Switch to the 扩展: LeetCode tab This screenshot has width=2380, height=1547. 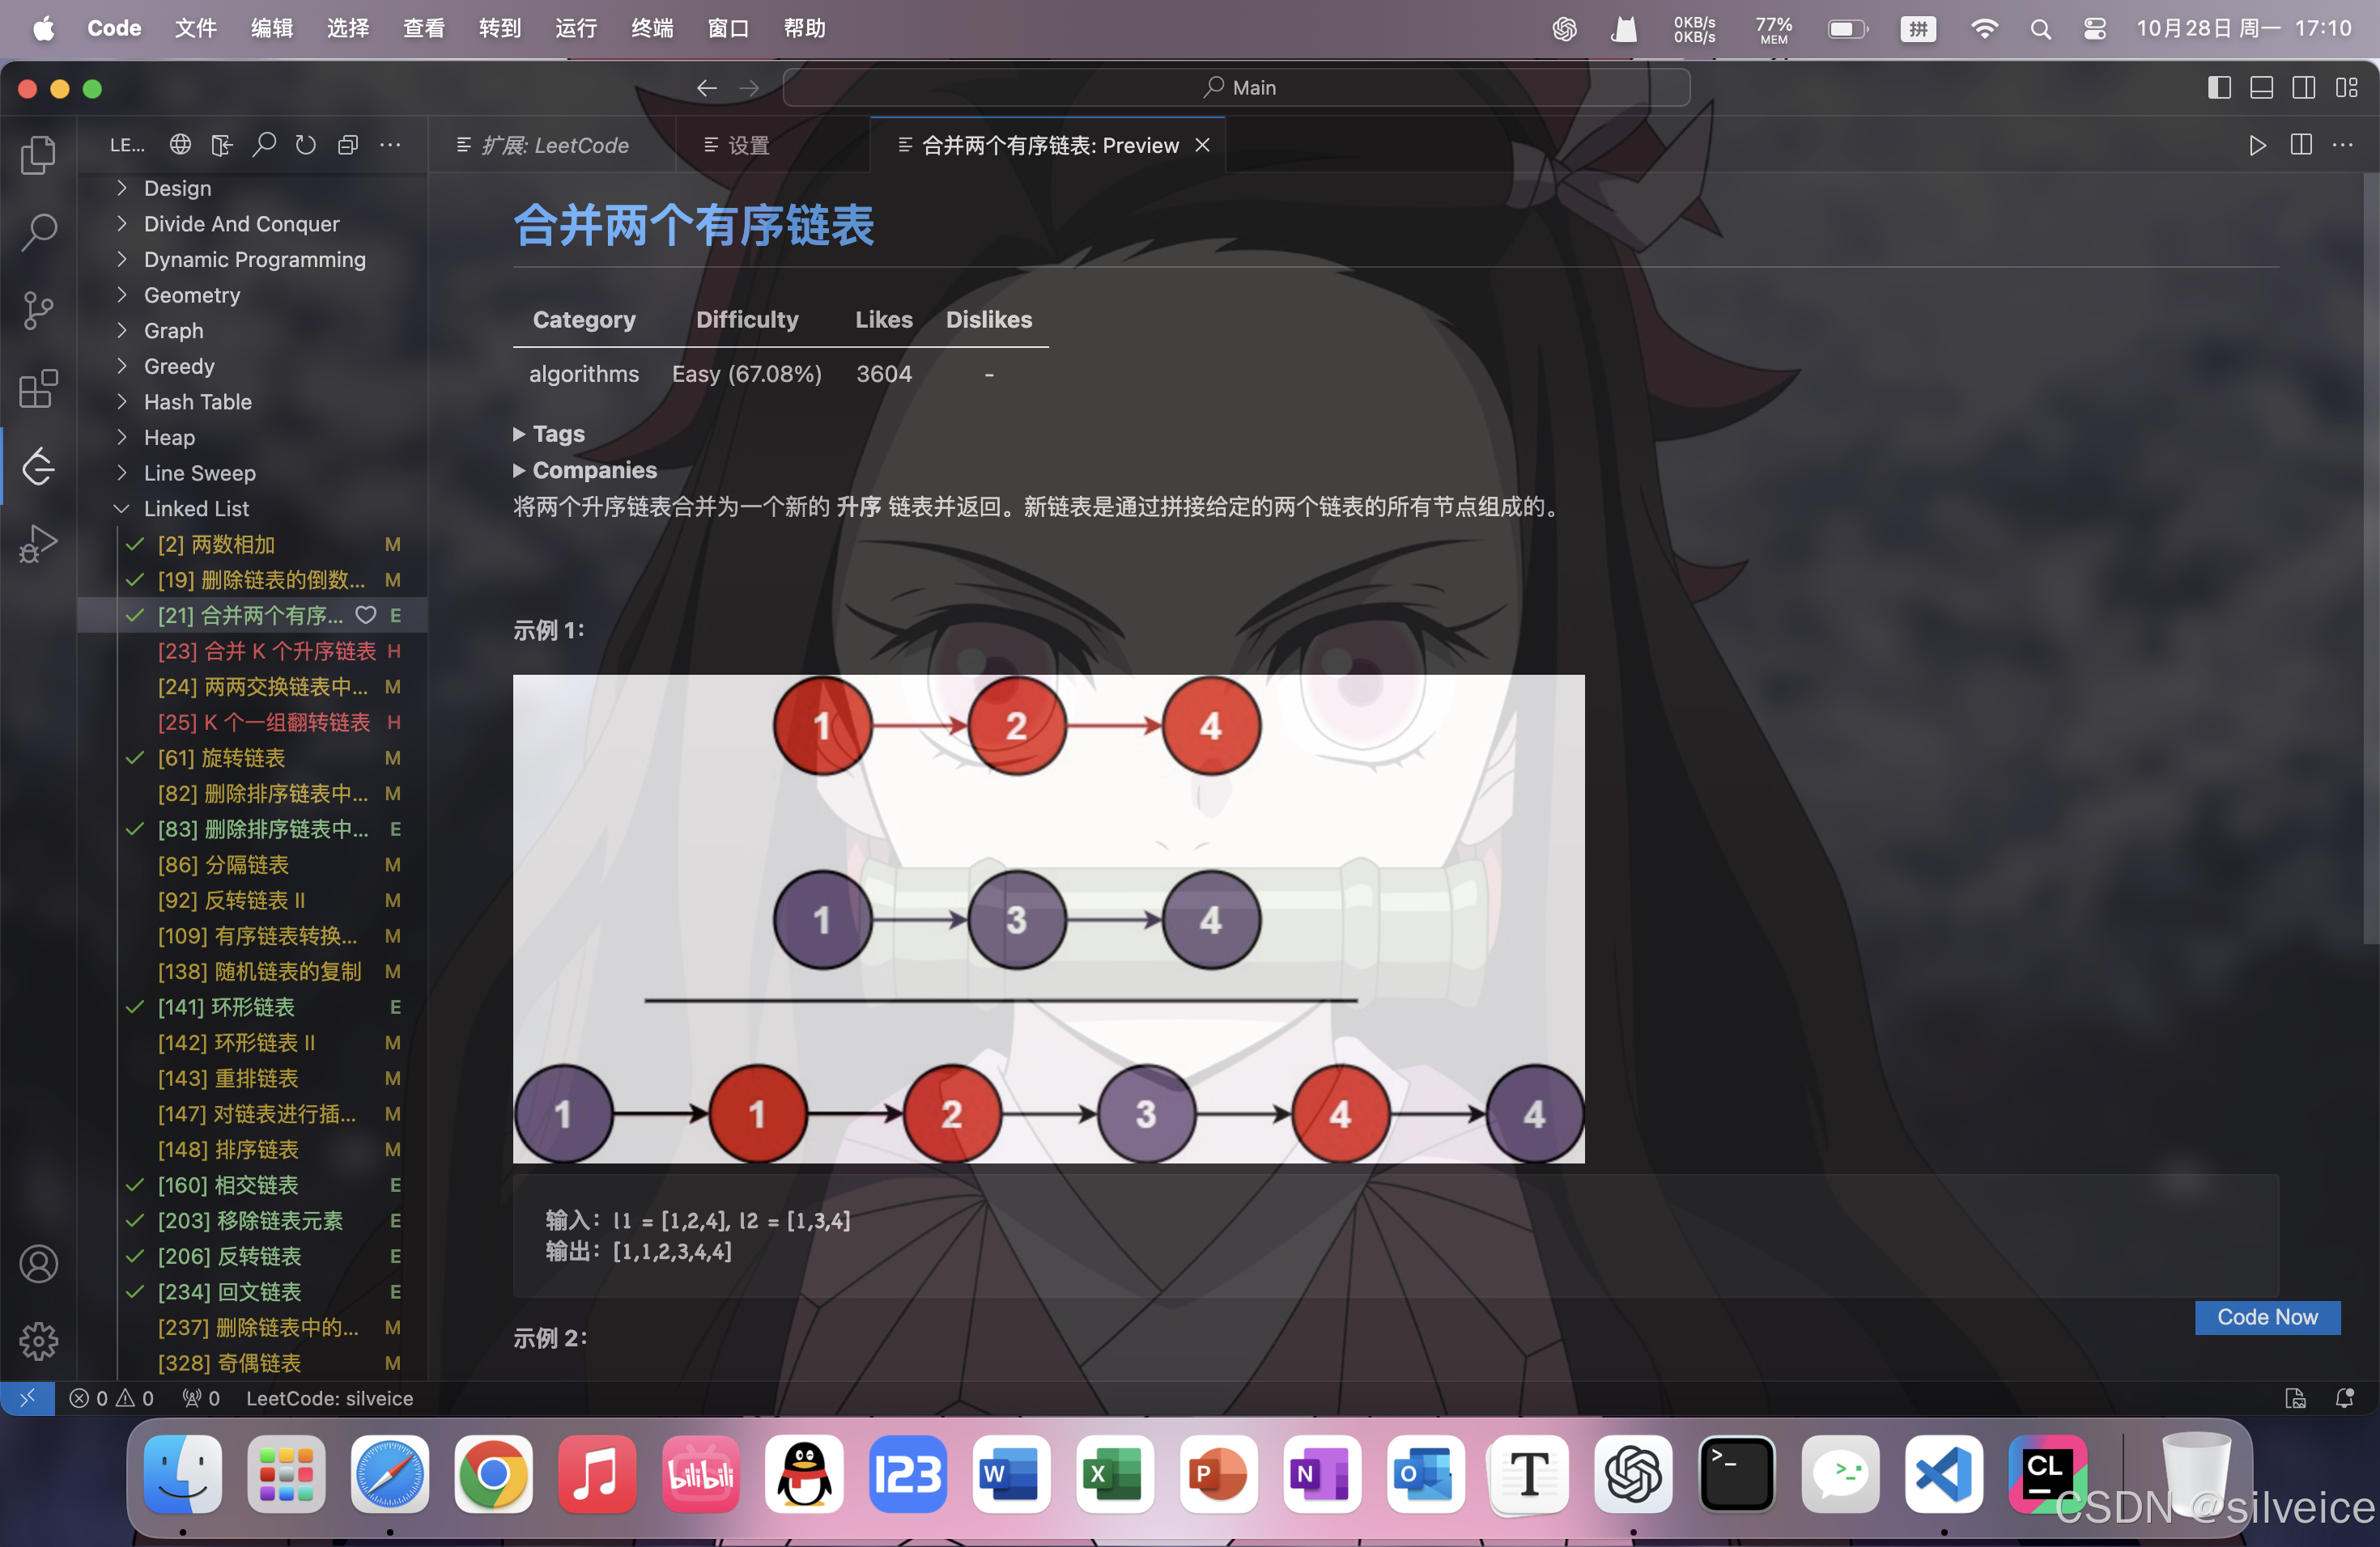(x=551, y=145)
